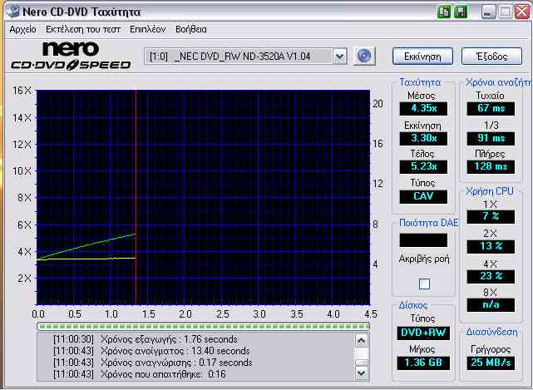Click the end speed value 5.23x
Screen dimensions: 533x390
423,166
